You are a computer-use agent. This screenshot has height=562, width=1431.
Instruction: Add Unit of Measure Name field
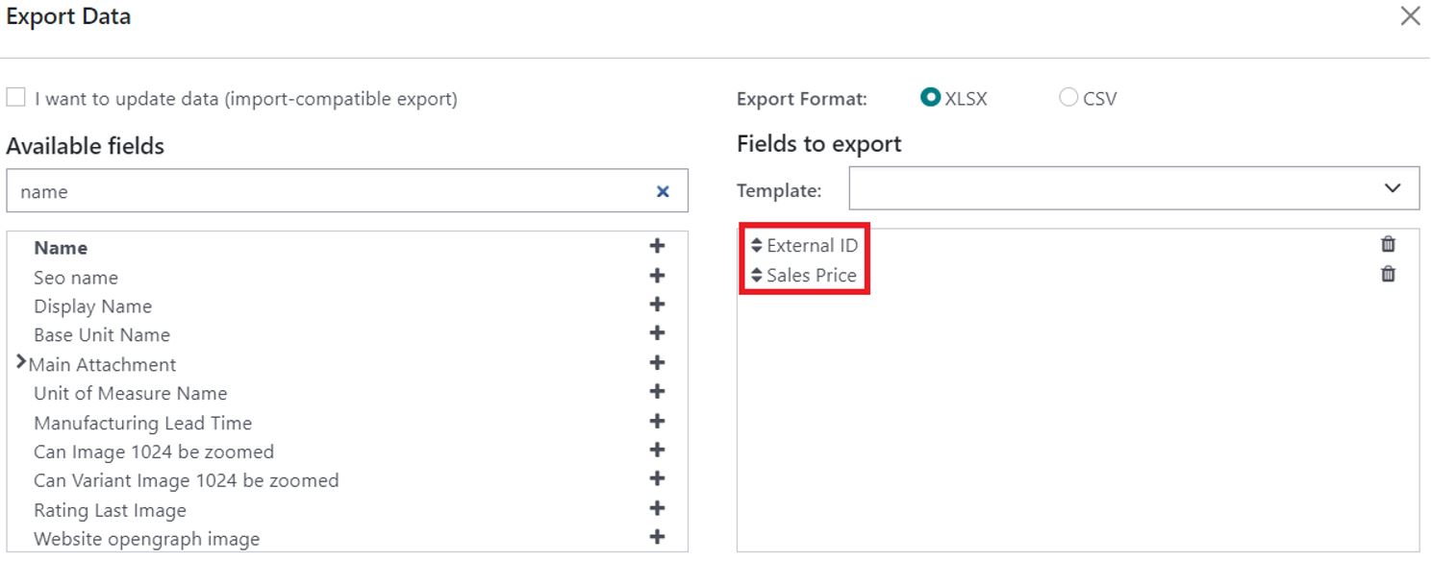pyautogui.click(x=657, y=392)
